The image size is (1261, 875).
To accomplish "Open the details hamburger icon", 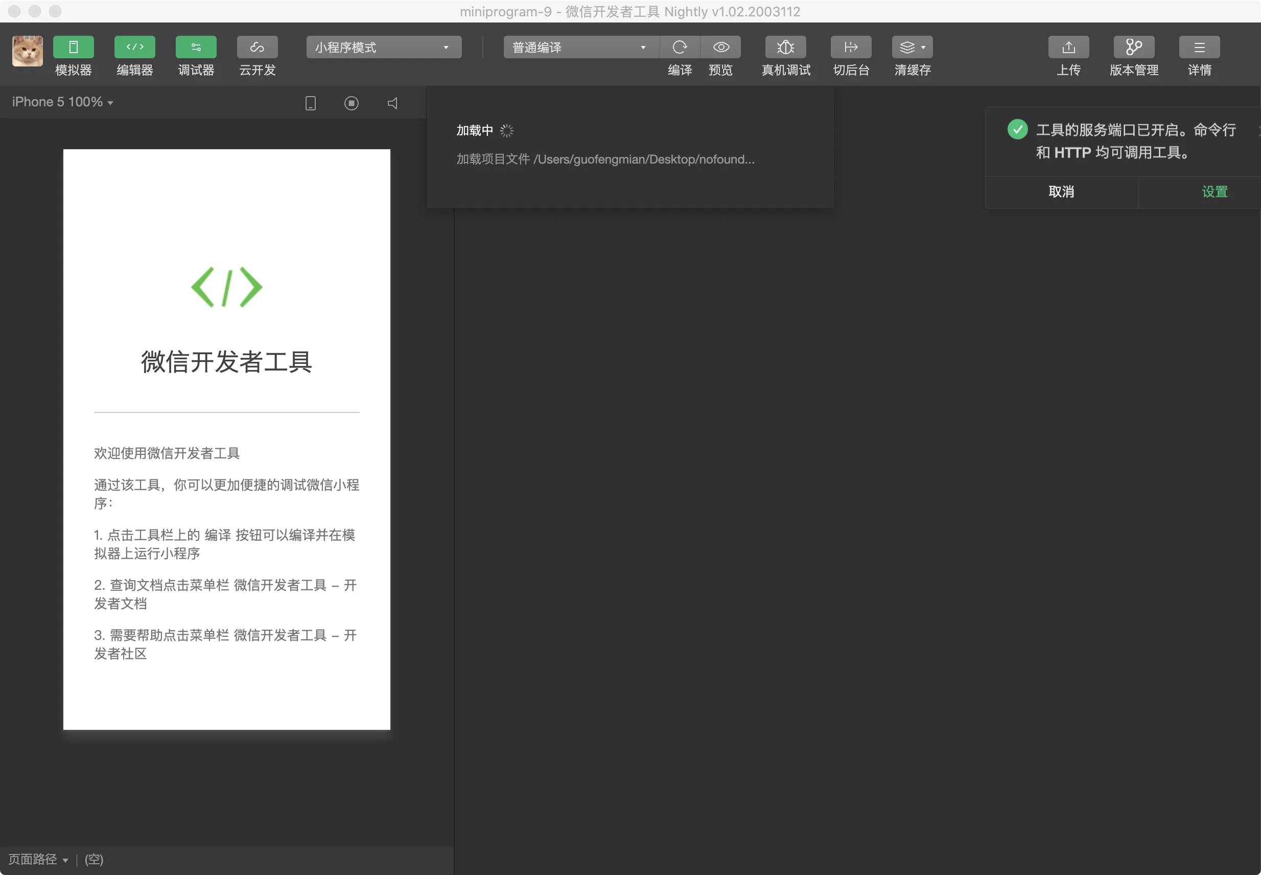I will (x=1199, y=47).
